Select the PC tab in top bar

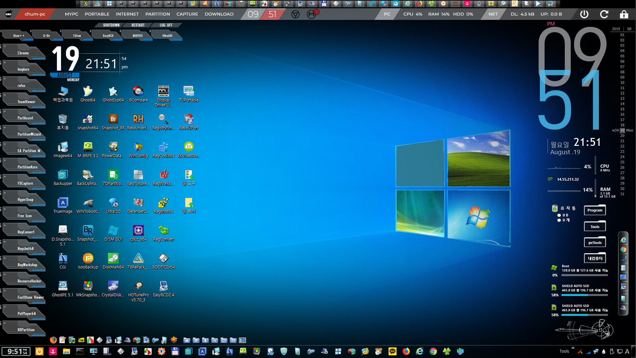click(387, 14)
